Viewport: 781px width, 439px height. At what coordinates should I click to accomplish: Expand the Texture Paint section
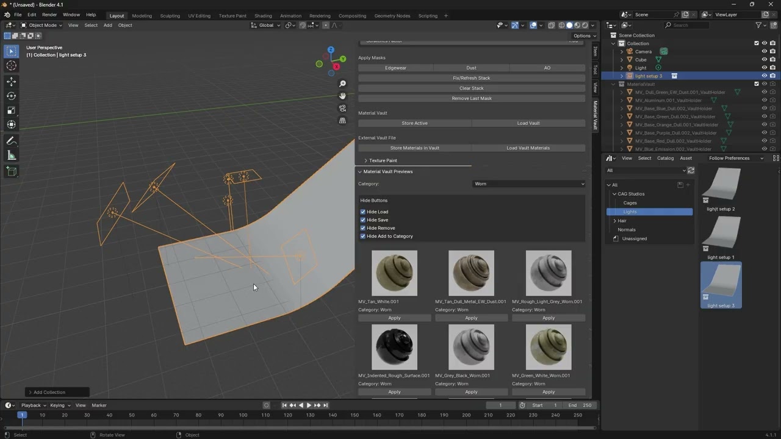(x=383, y=160)
